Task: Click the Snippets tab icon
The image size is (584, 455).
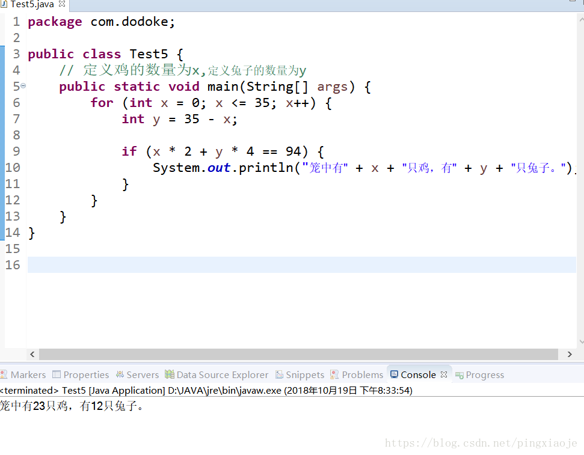Action: pos(279,374)
